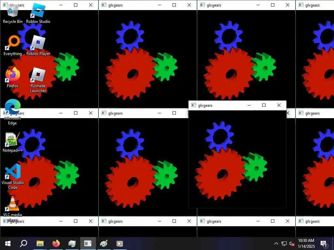This screenshot has height=250, width=334.
Task: Open the clock showing 10:30 AM
Action: [306, 243]
